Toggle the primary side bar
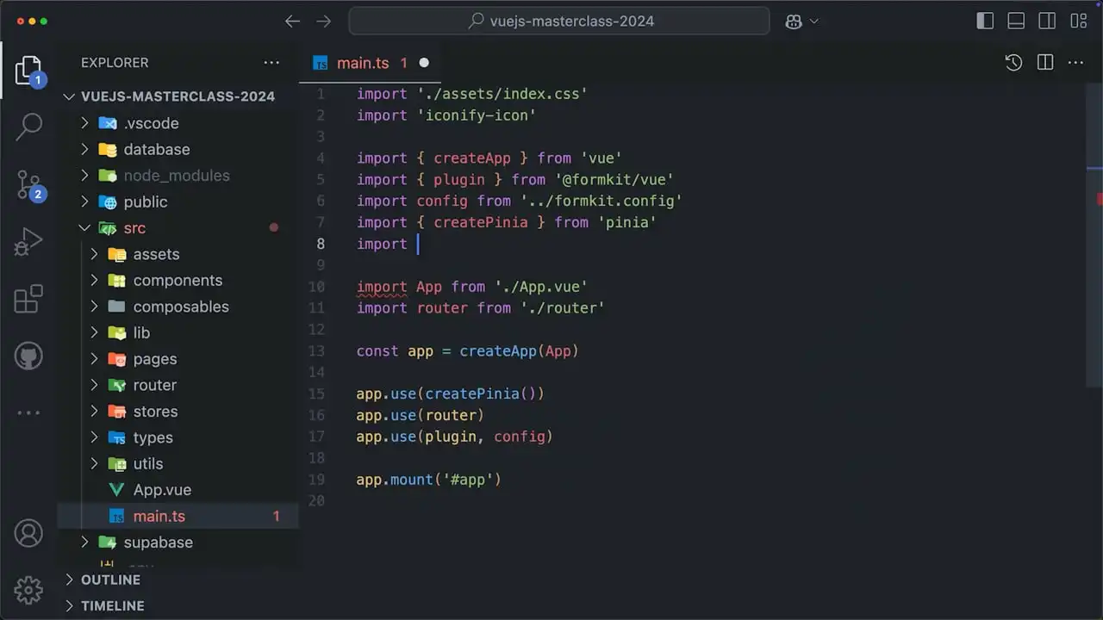Screen dimensions: 1103x620 pyautogui.click(x=985, y=22)
